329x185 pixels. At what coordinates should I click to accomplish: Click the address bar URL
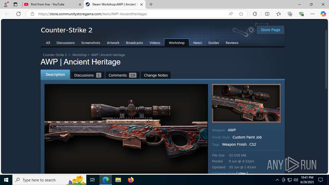point(93,14)
